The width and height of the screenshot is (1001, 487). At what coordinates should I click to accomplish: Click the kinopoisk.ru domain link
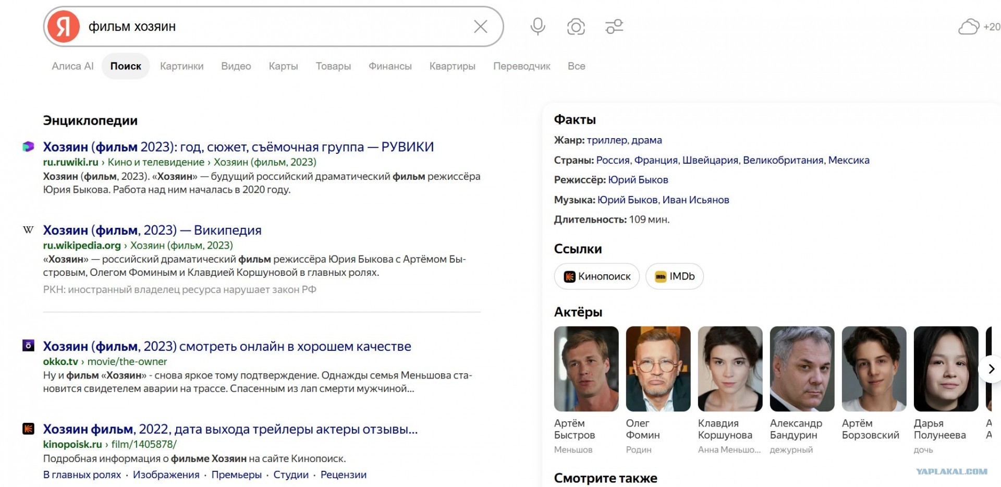click(x=72, y=444)
